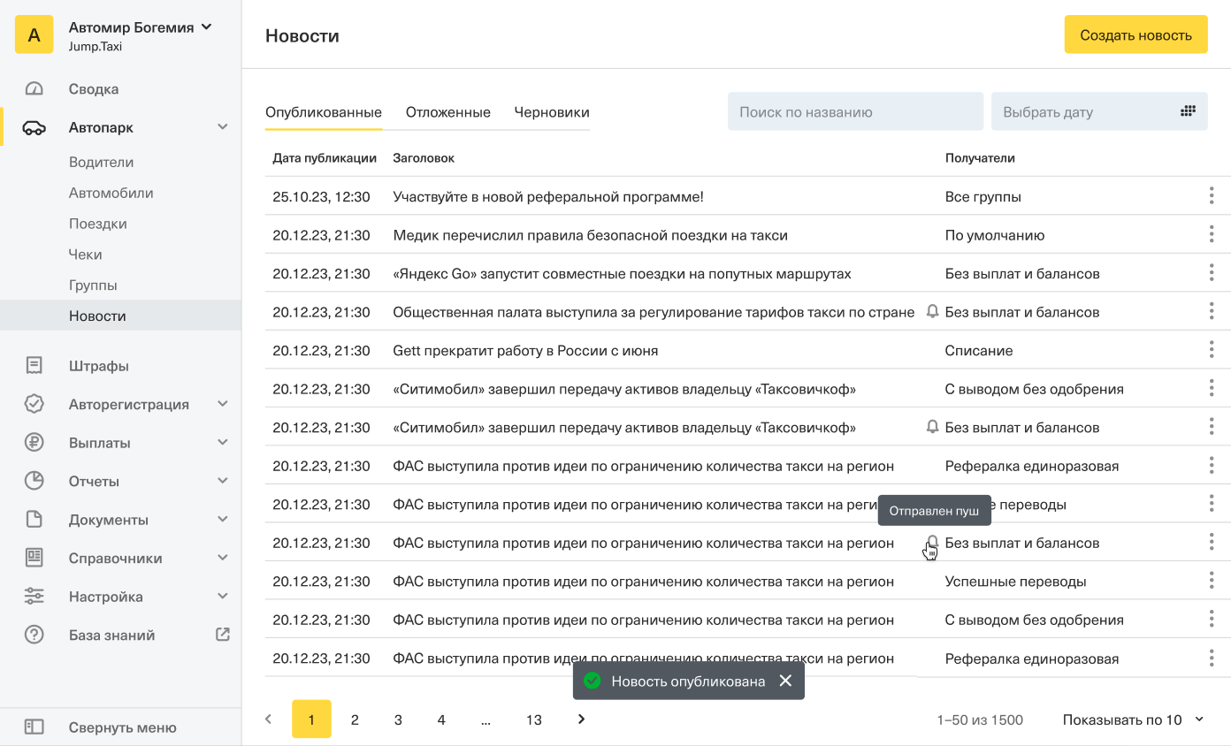The width and height of the screenshot is (1231, 746).
Task: Click the База знаний question mark icon
Action: coord(34,635)
